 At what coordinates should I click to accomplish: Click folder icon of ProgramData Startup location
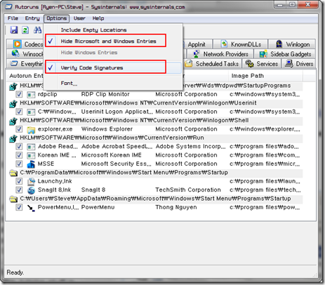click(13, 173)
